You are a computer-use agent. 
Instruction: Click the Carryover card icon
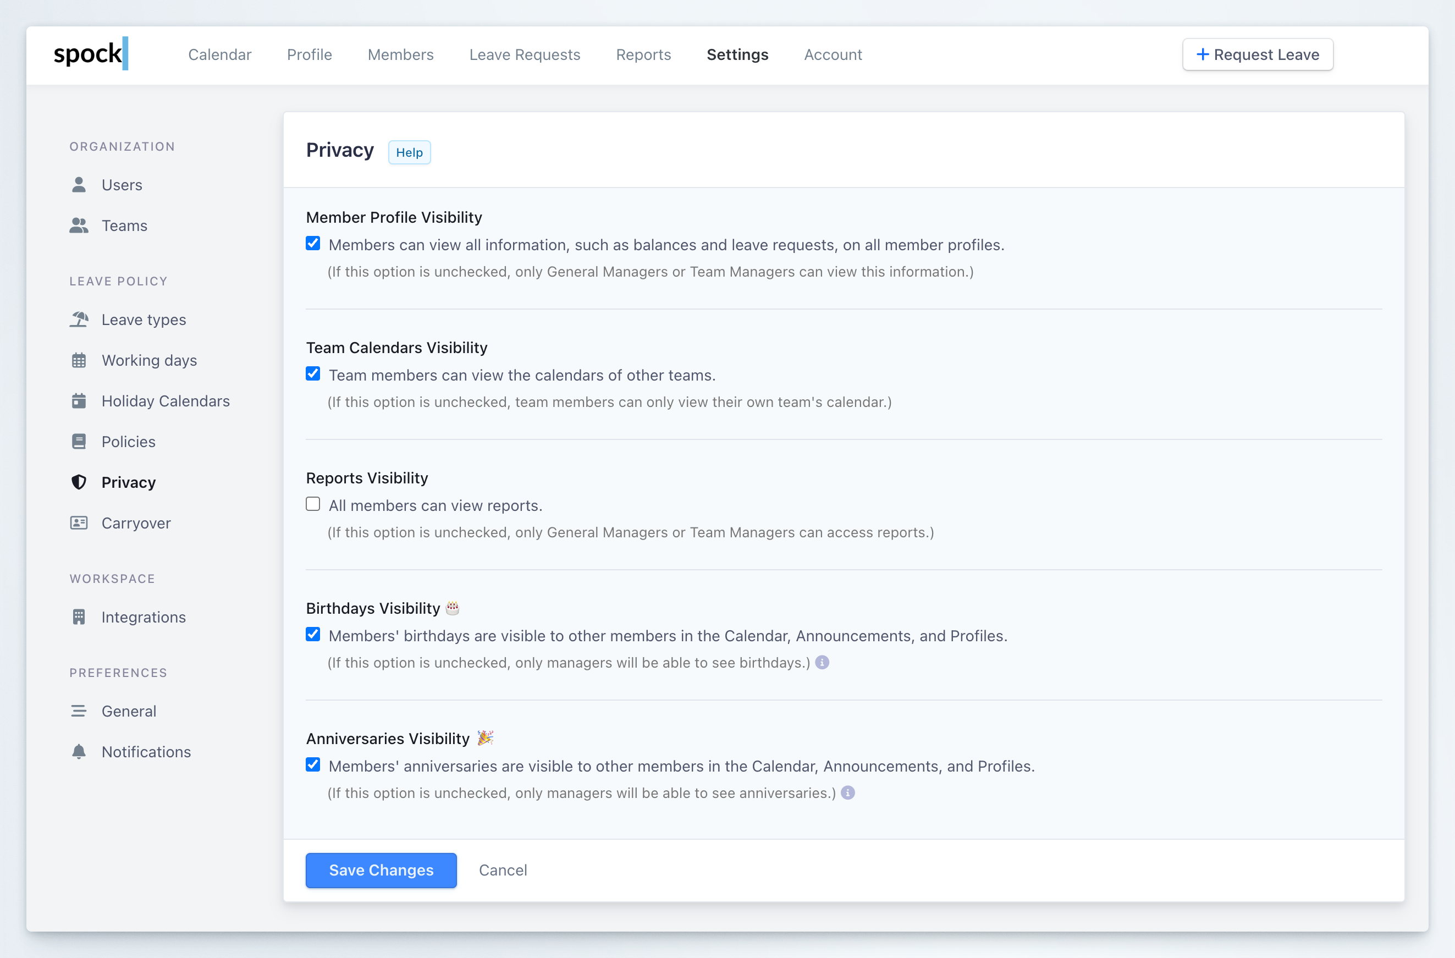click(79, 522)
